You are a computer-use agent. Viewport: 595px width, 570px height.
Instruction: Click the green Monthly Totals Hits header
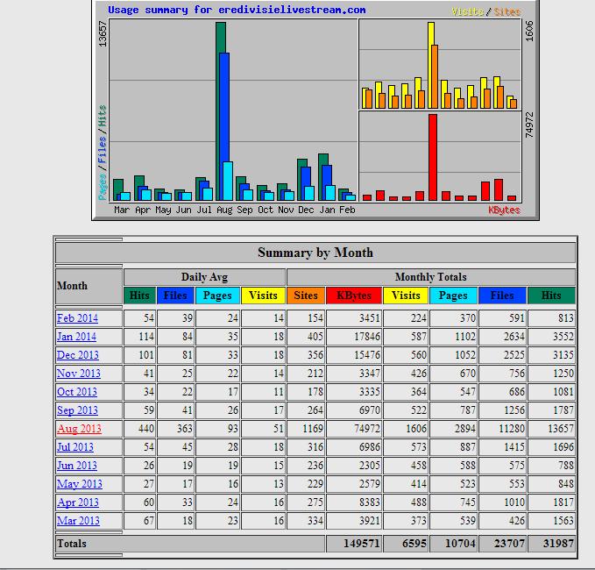click(551, 296)
